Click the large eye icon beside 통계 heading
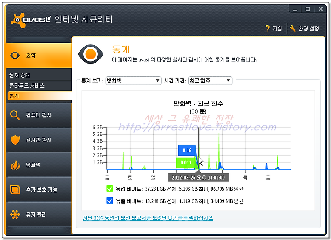Screen dimensions: 331x240 click(91, 54)
